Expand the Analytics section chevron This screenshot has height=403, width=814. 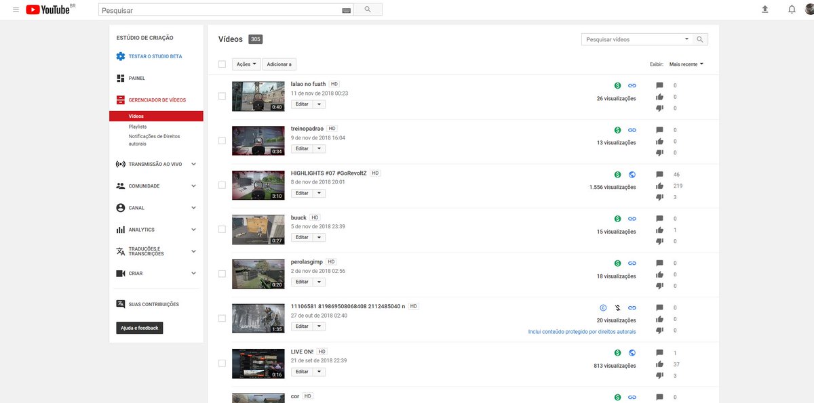coord(193,230)
